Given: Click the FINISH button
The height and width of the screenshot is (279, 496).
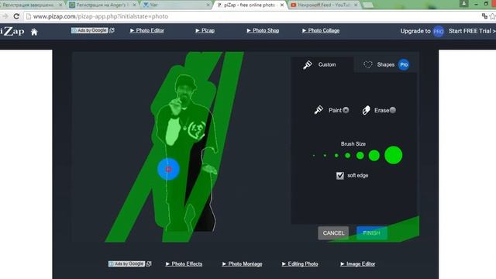Looking at the screenshot, I should [x=372, y=233].
